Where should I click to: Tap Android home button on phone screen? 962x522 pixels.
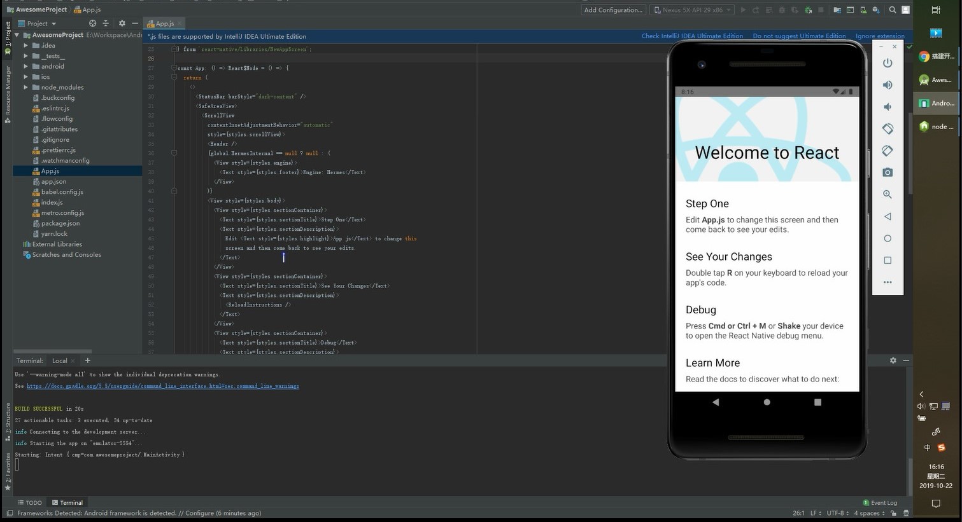pyautogui.click(x=767, y=402)
